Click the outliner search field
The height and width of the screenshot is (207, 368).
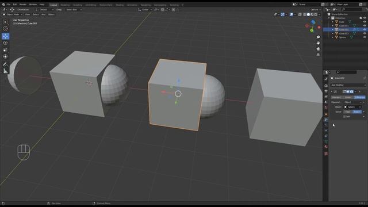[352, 9]
